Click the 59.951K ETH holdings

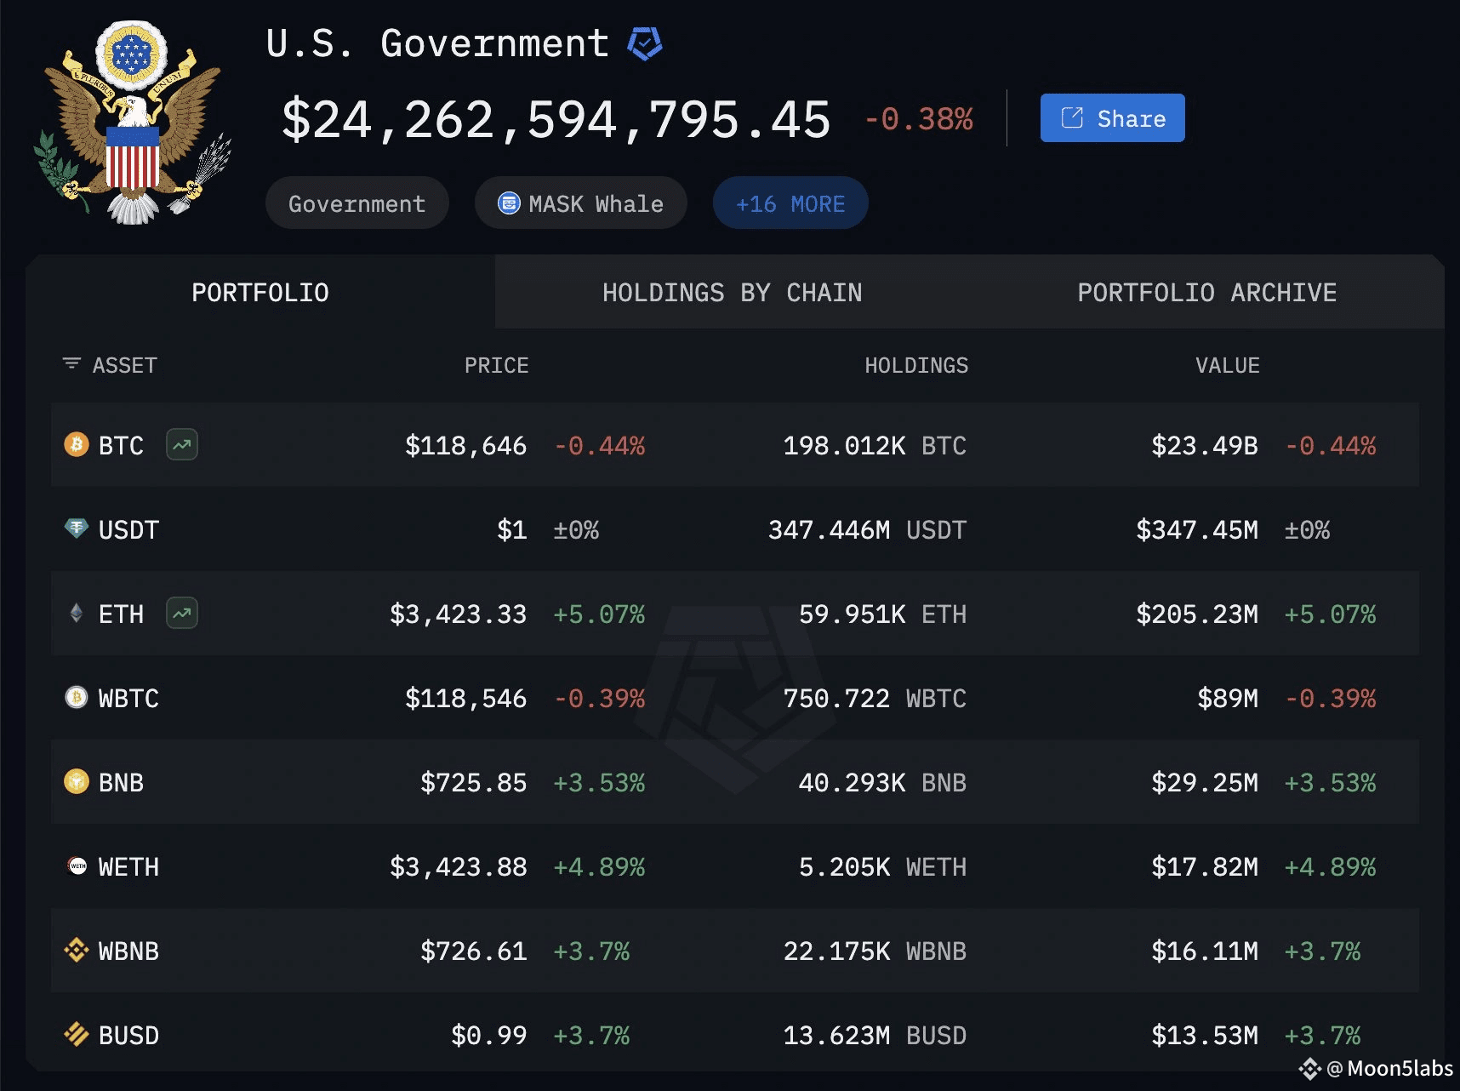pos(882,614)
